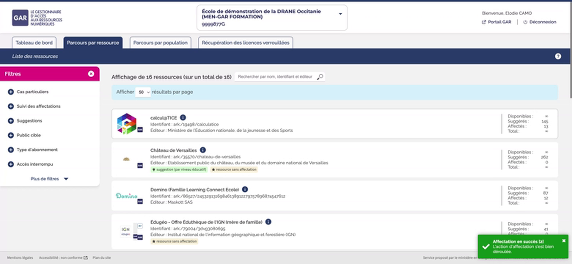
Task: Close the Filtres panel
Action: [x=91, y=74]
